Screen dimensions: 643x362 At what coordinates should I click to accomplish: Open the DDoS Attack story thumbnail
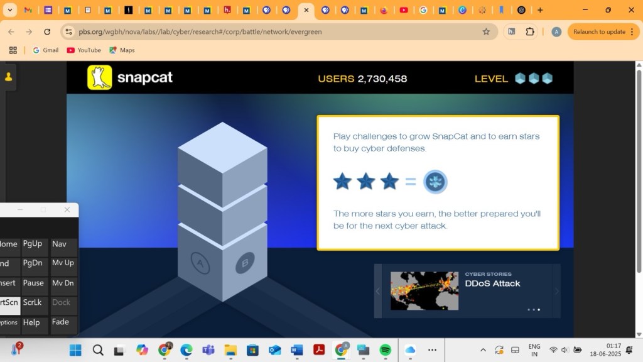(424, 291)
